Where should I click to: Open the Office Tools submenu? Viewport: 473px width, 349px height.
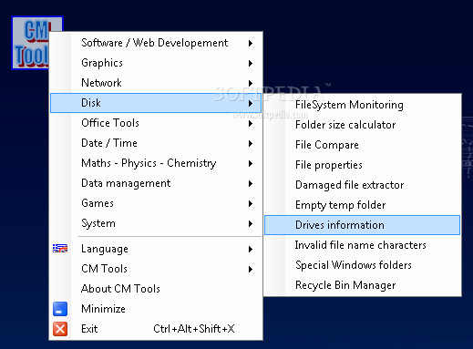(156, 123)
